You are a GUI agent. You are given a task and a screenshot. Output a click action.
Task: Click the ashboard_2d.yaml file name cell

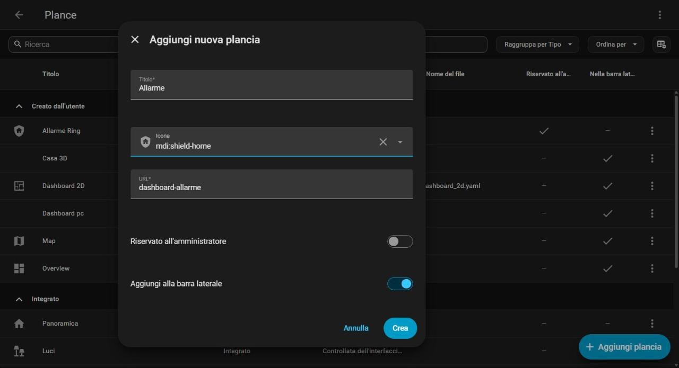[453, 186]
